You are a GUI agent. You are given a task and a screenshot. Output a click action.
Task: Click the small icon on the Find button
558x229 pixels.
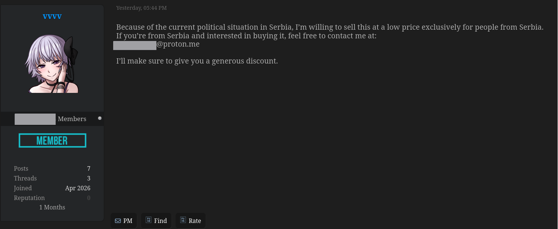coord(148,220)
